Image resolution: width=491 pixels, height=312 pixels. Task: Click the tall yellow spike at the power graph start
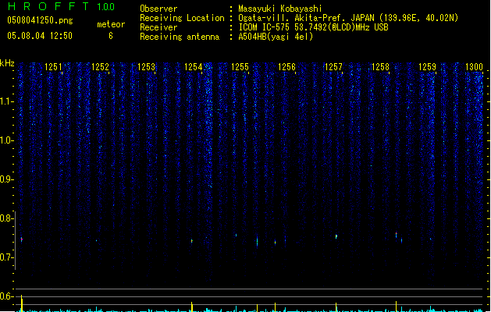(x=22, y=303)
